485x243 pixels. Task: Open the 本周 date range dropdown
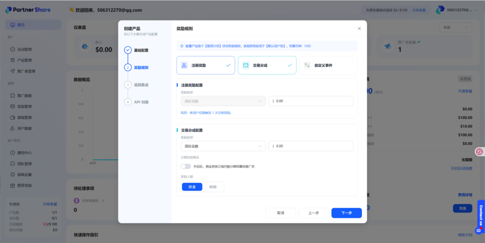(455, 27)
